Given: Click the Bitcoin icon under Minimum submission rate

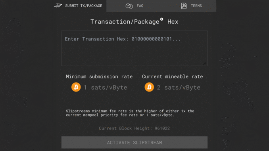Looking at the screenshot, I should (76, 87).
